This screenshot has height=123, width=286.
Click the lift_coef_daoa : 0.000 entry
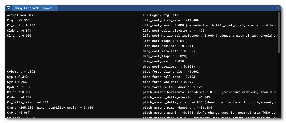click(x=209, y=25)
